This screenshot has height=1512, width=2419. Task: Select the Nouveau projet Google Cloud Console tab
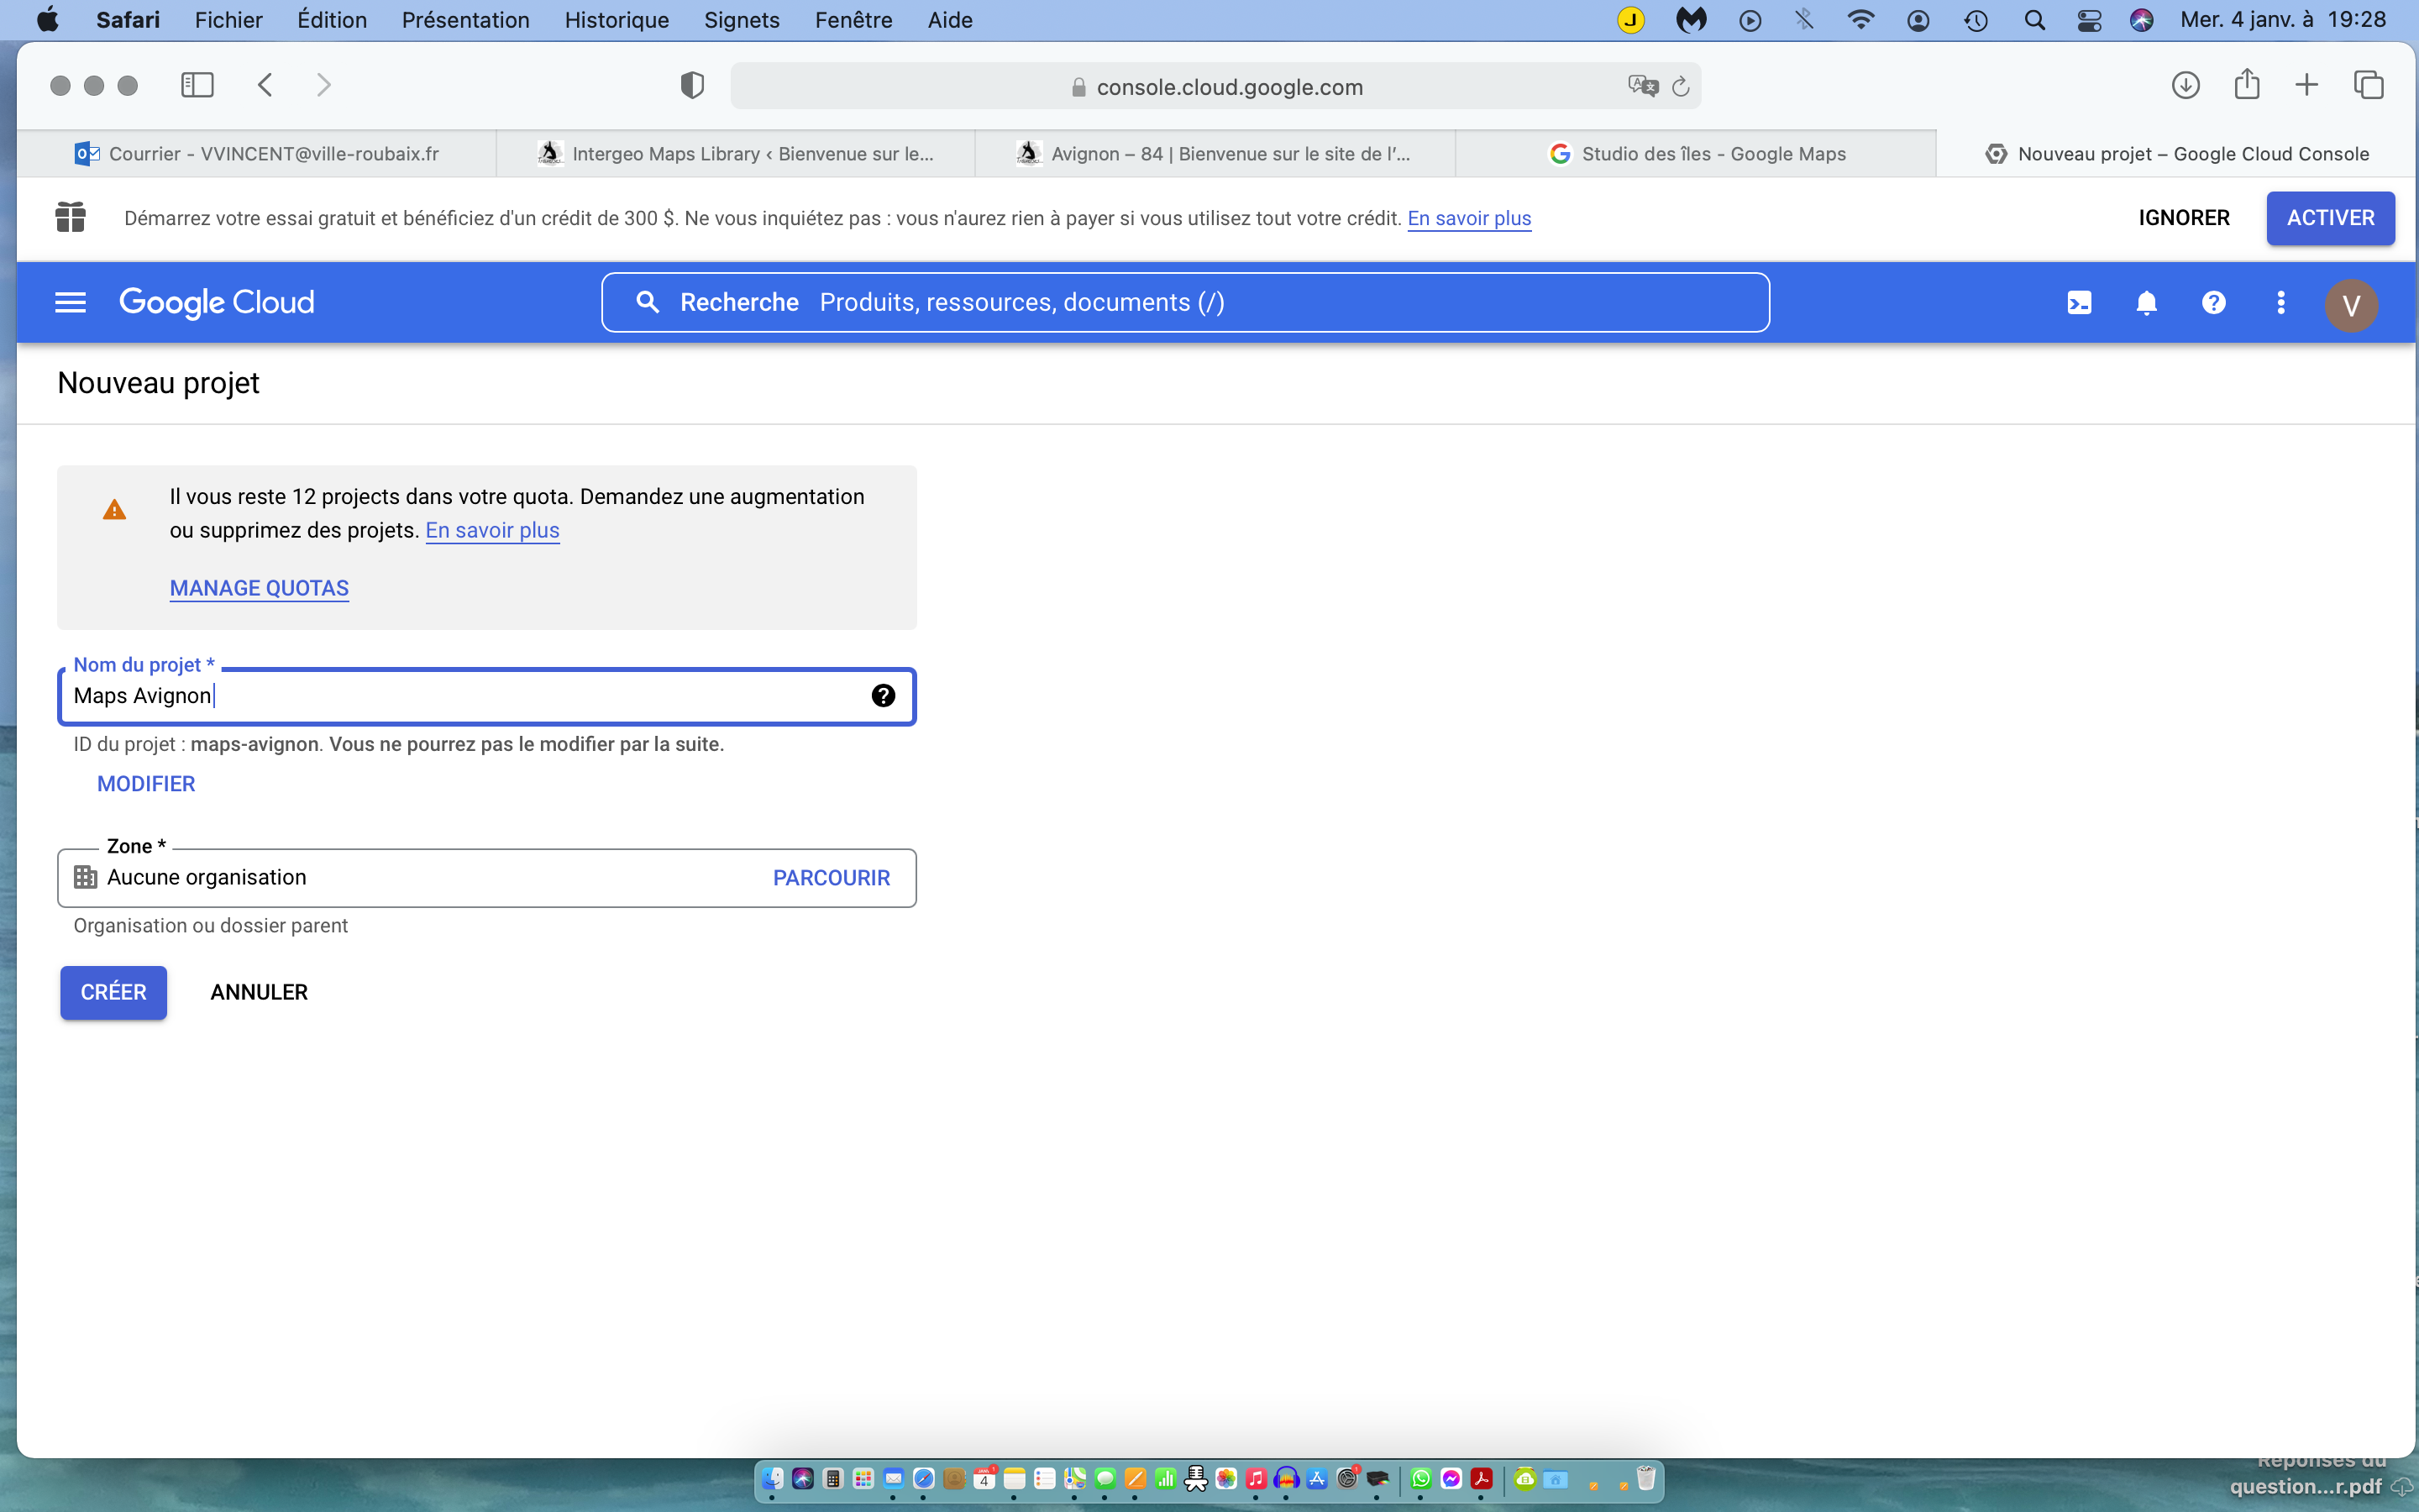tap(2177, 153)
